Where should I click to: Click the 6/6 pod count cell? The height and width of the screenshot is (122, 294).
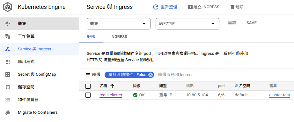coord(221,95)
